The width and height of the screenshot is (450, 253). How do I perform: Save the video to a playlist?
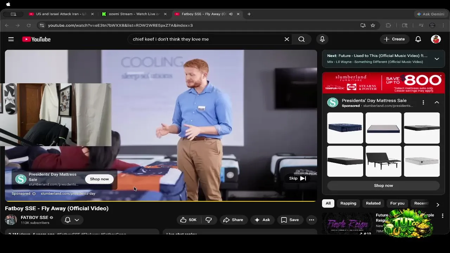290,220
